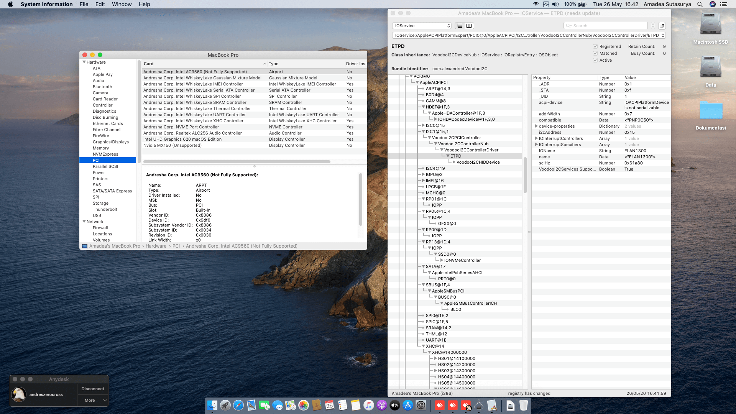Open the Music app from the dock
This screenshot has height=414, width=736.
click(368, 405)
